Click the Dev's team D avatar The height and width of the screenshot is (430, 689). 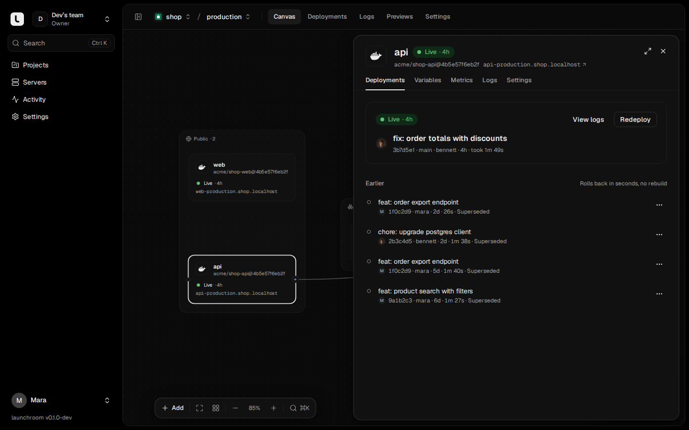(40, 19)
